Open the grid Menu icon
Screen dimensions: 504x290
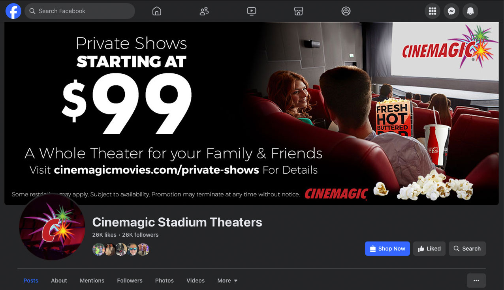pyautogui.click(x=433, y=11)
